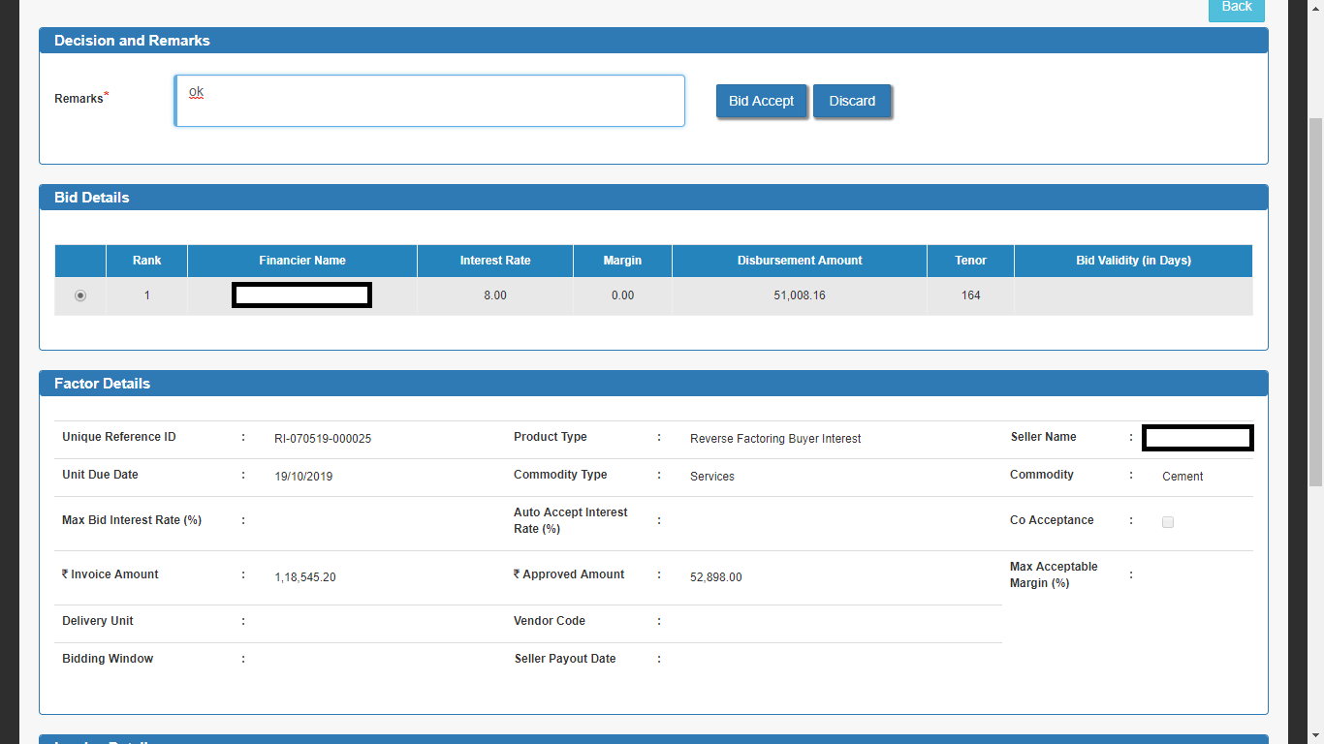This screenshot has width=1324, height=744.
Task: Click the Discard button
Action: pyautogui.click(x=852, y=101)
